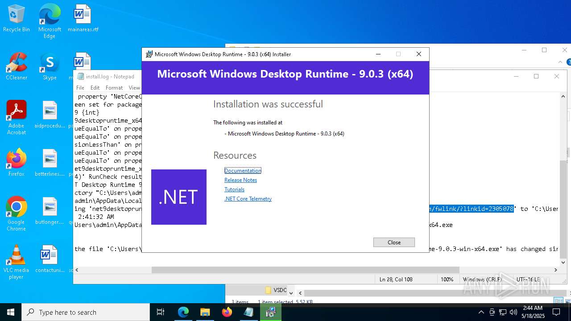Screen dimensions: 571x321
Task: Open the Tutorials link
Action: point(234,189)
